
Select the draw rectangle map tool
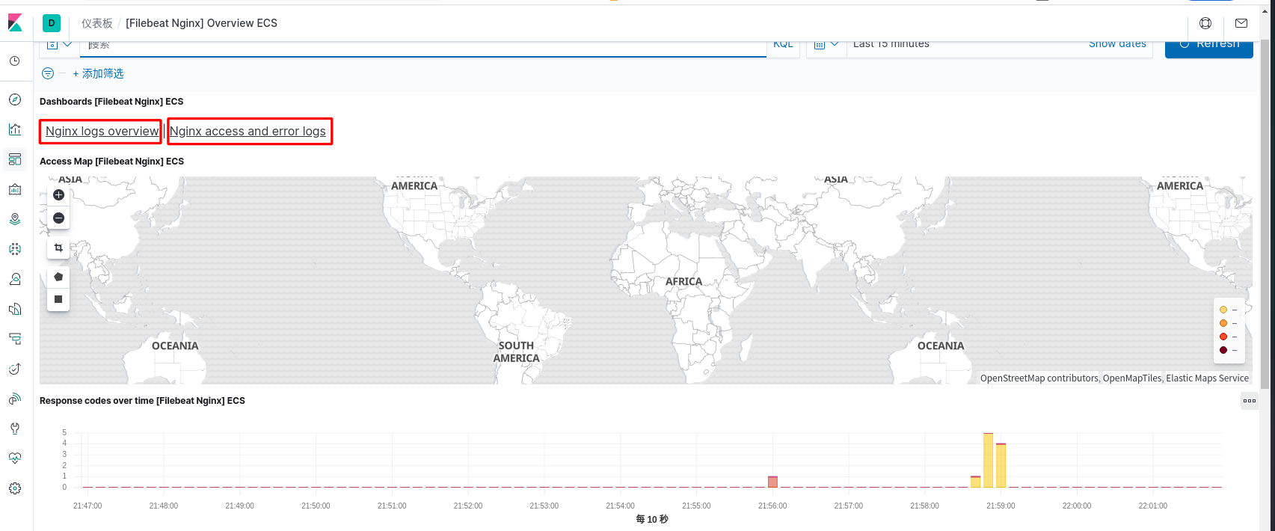(58, 299)
